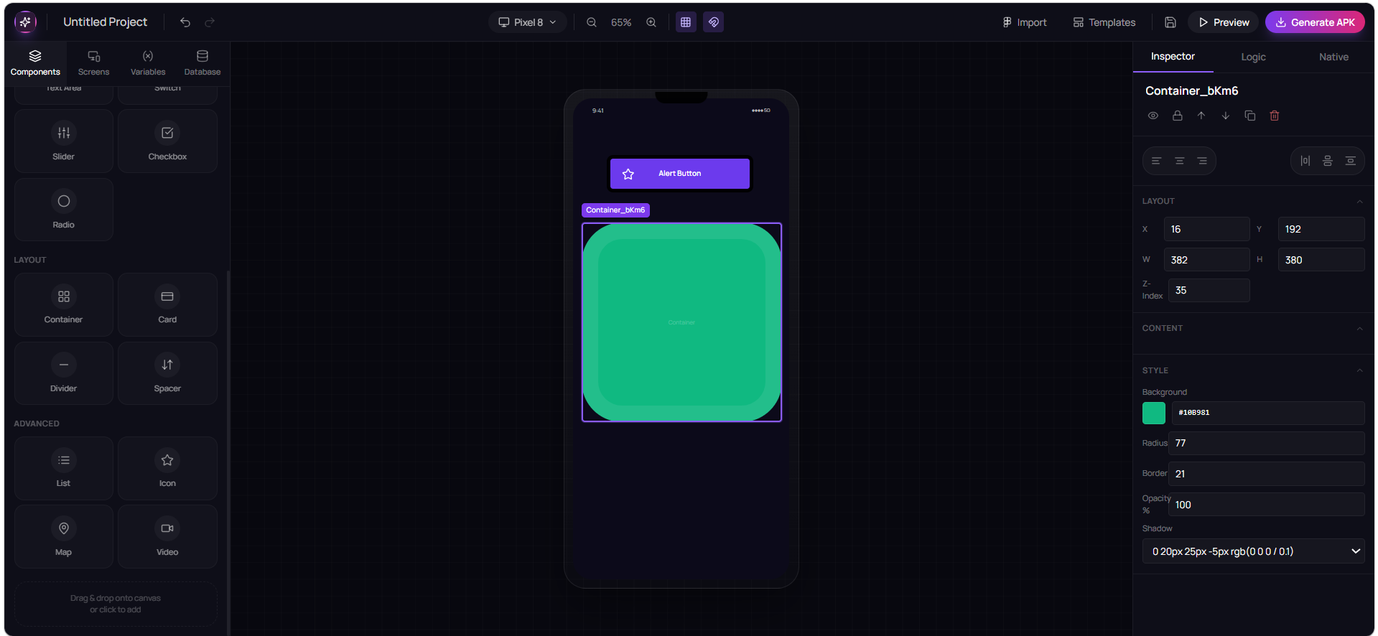Align component center horizontally
The height and width of the screenshot is (636, 1378).
click(1179, 161)
